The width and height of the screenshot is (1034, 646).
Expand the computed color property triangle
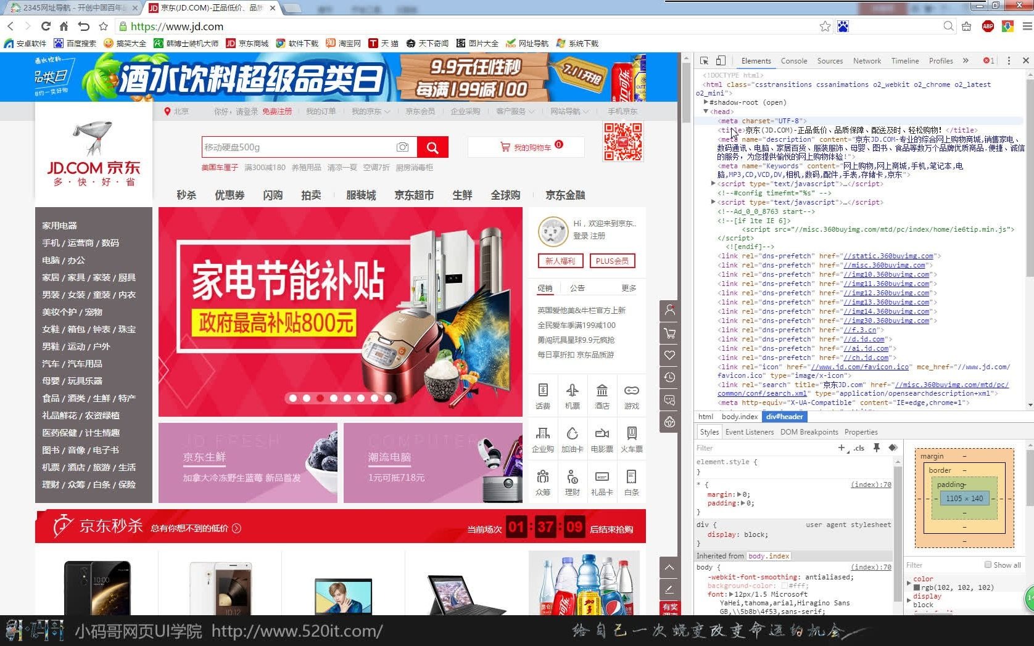pos(909,583)
